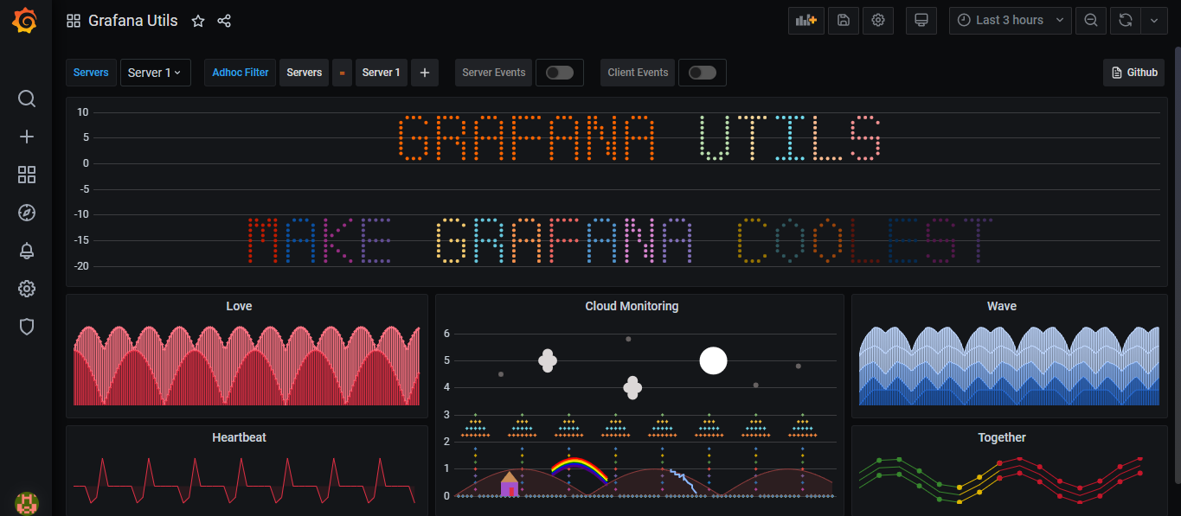Open the Cloud Monitoring panel title menu
The image size is (1181, 516).
point(632,306)
